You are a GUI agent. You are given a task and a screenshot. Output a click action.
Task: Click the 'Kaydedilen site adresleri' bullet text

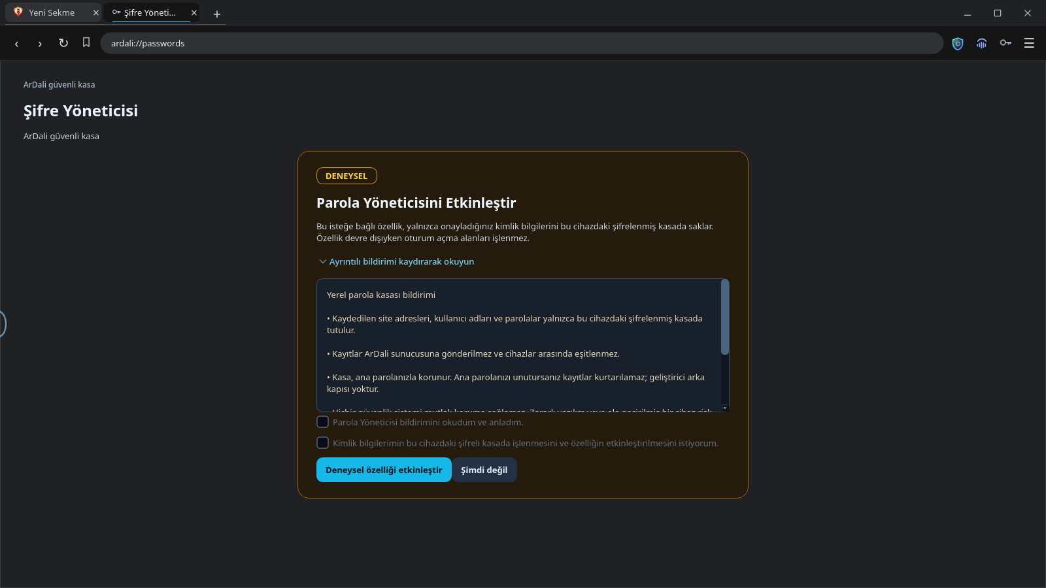click(x=515, y=324)
